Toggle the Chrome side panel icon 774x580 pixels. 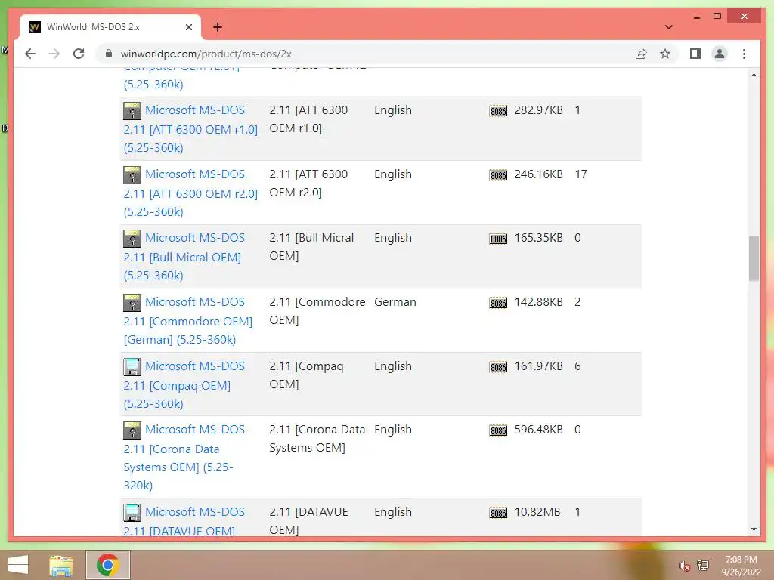point(695,54)
